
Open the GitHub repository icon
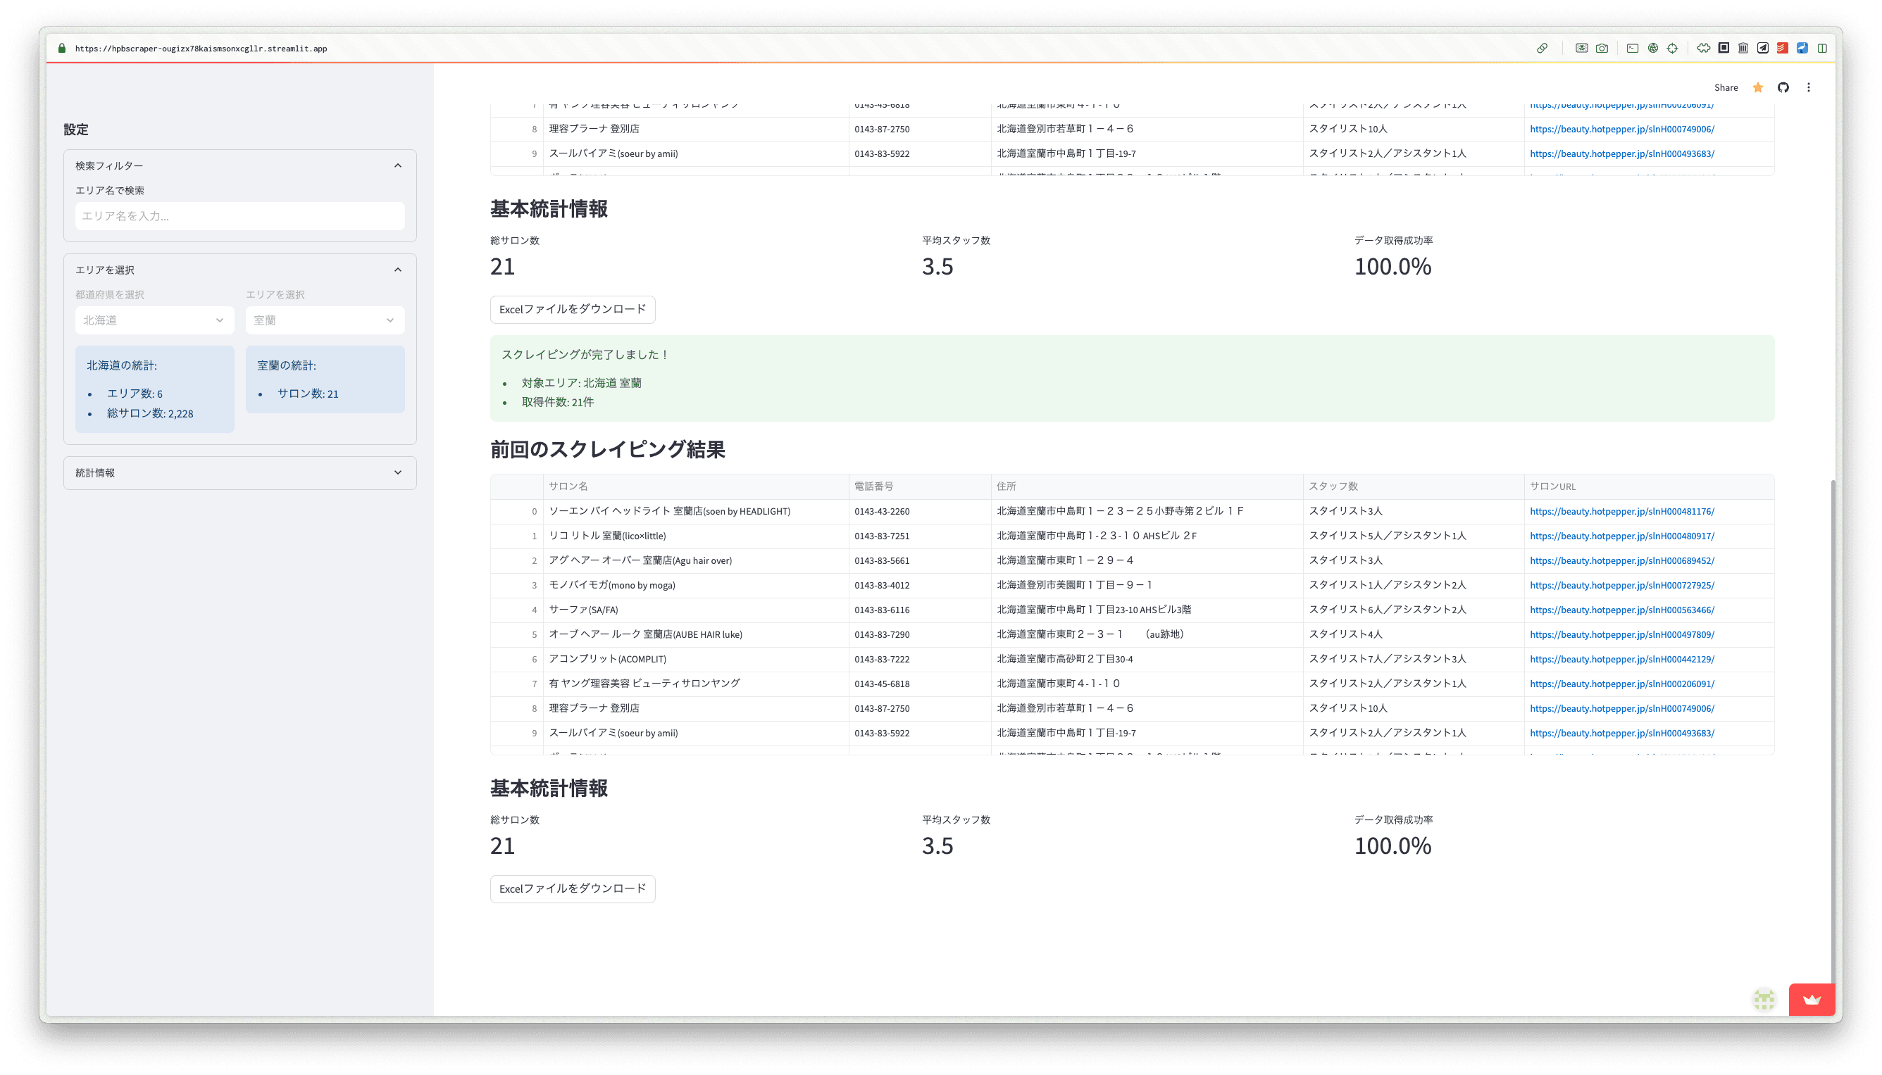point(1783,88)
